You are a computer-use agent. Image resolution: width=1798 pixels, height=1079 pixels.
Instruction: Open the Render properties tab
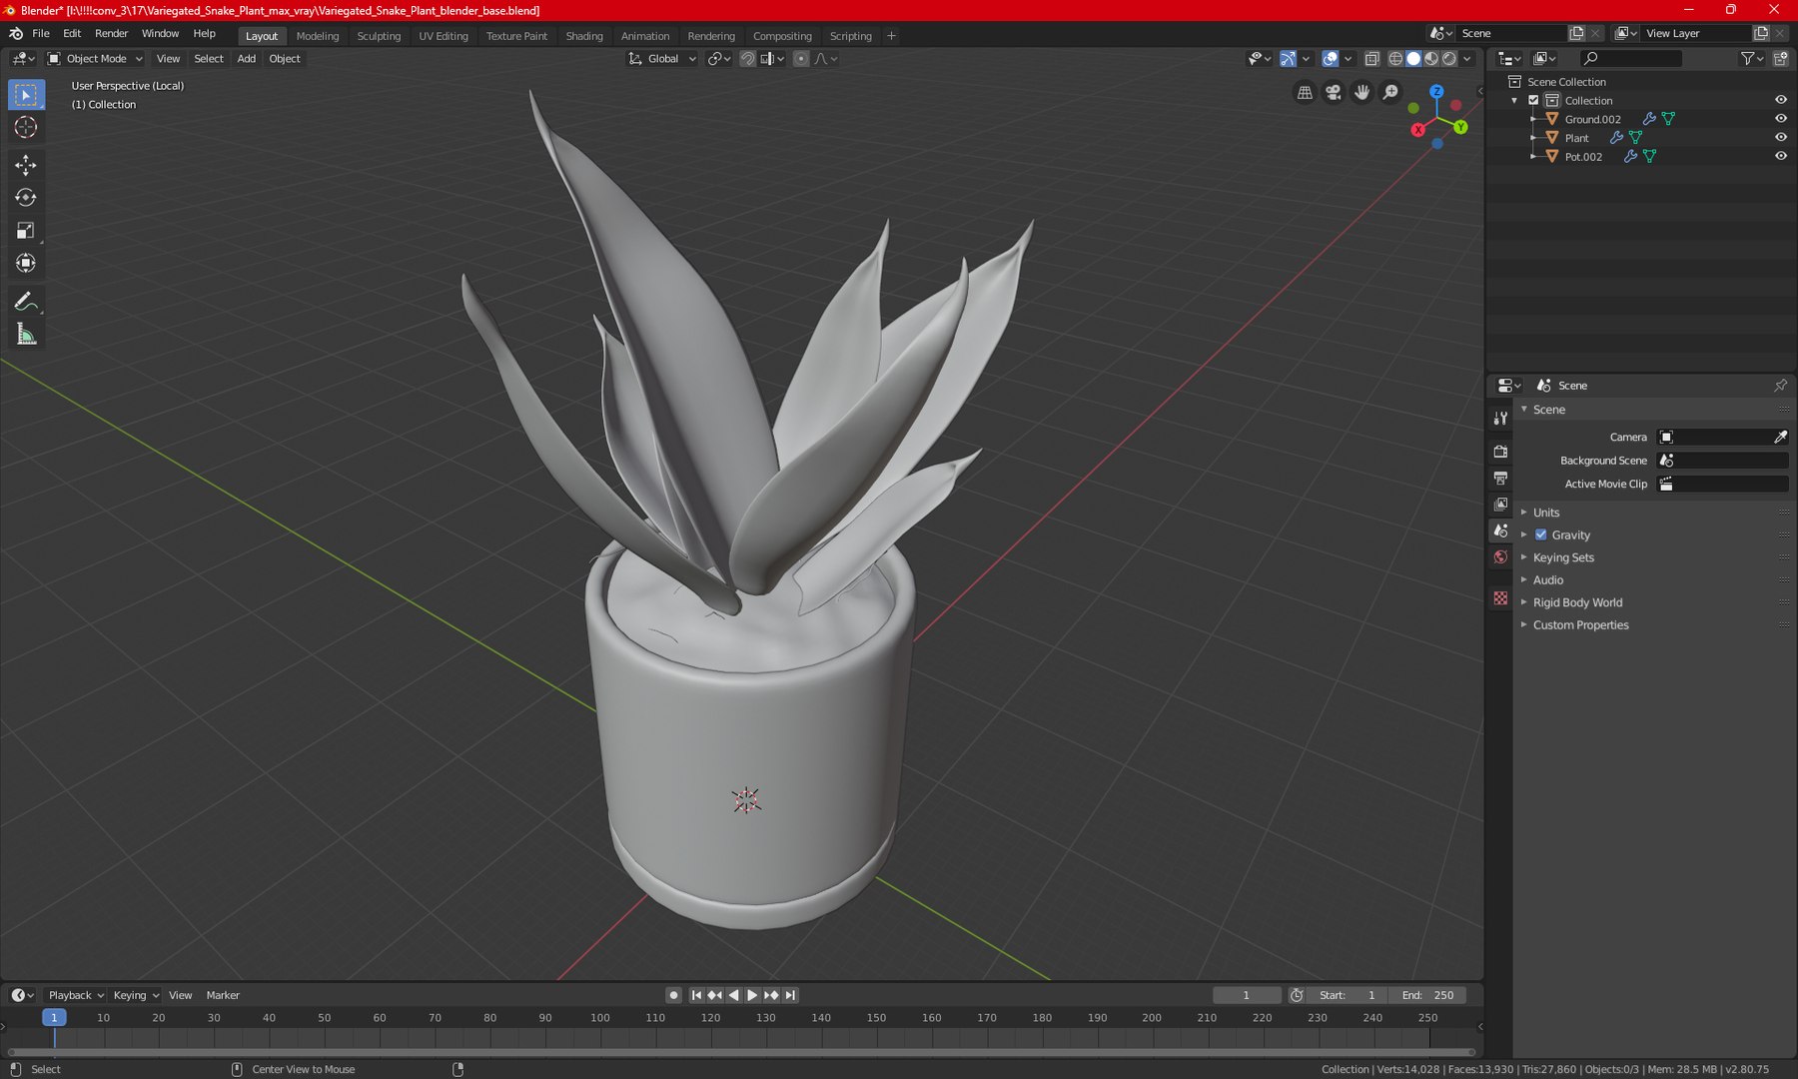(1500, 452)
